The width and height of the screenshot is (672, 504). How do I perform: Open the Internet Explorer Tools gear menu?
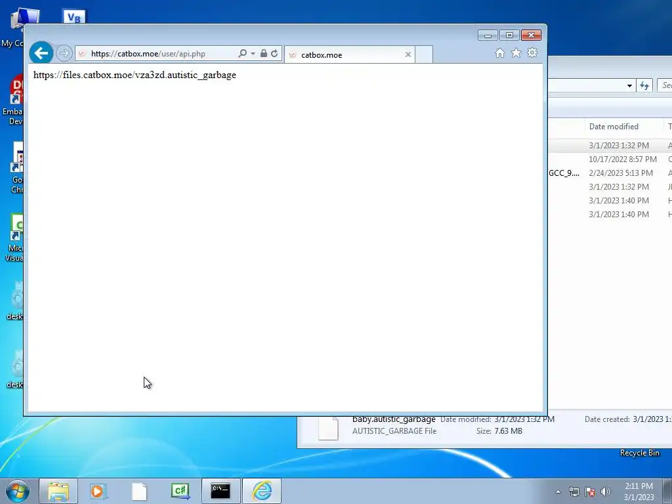click(x=532, y=52)
